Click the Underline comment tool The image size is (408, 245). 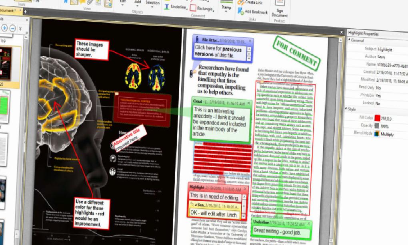175,7
